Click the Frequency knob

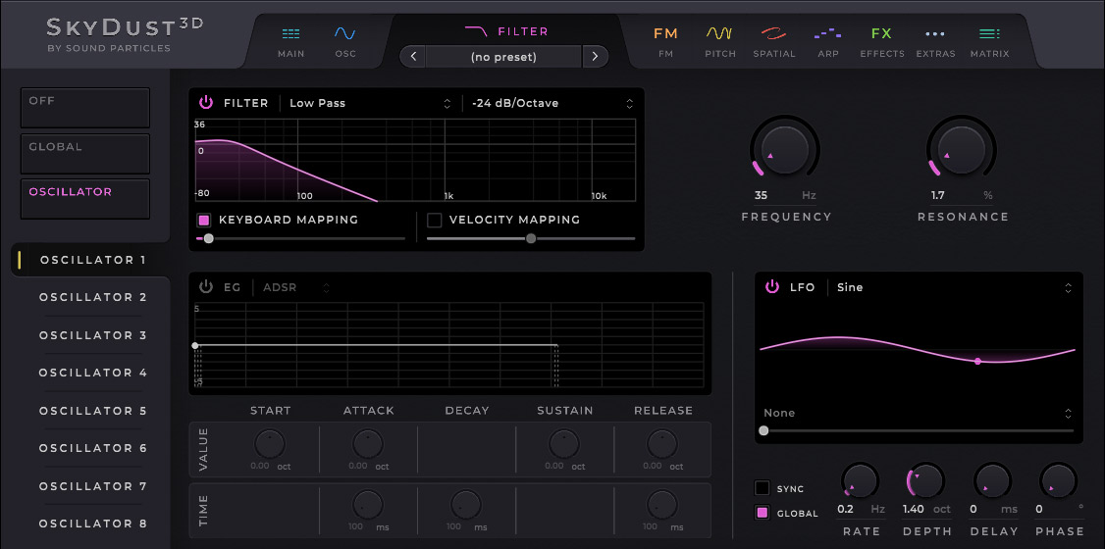[785, 150]
